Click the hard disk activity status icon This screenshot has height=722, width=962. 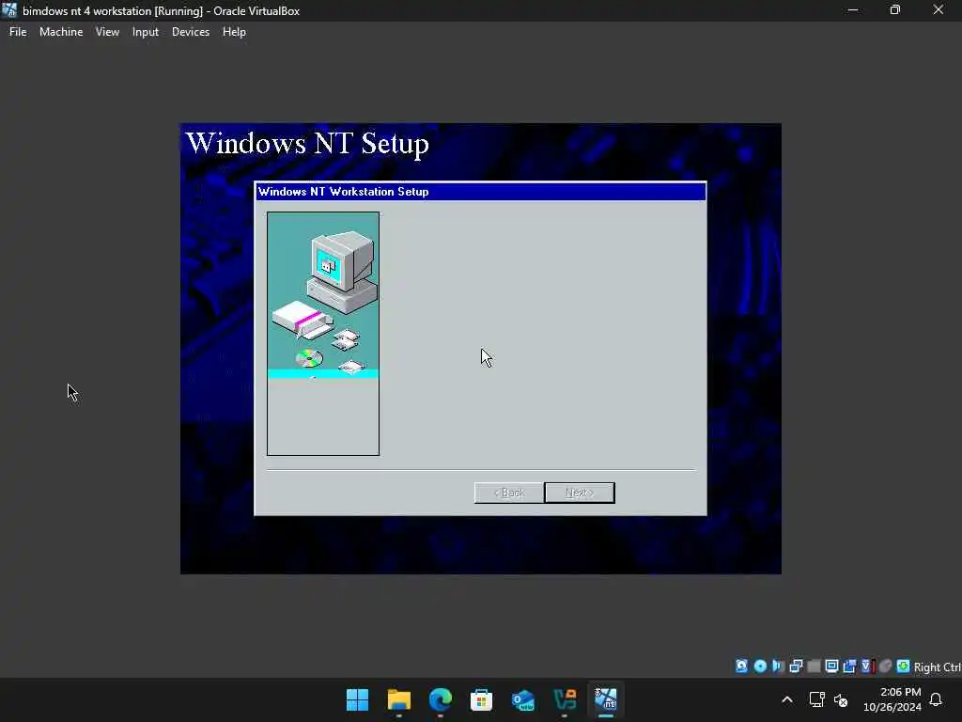click(x=742, y=667)
